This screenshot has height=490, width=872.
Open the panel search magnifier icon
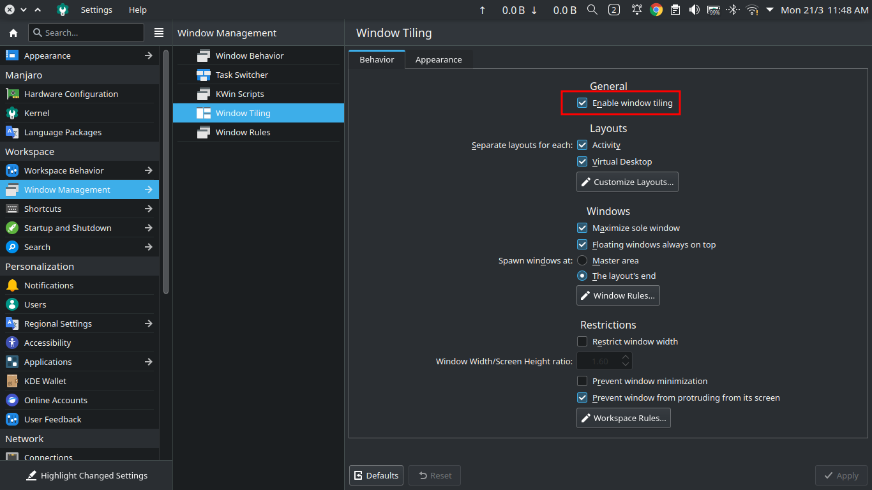click(x=592, y=10)
